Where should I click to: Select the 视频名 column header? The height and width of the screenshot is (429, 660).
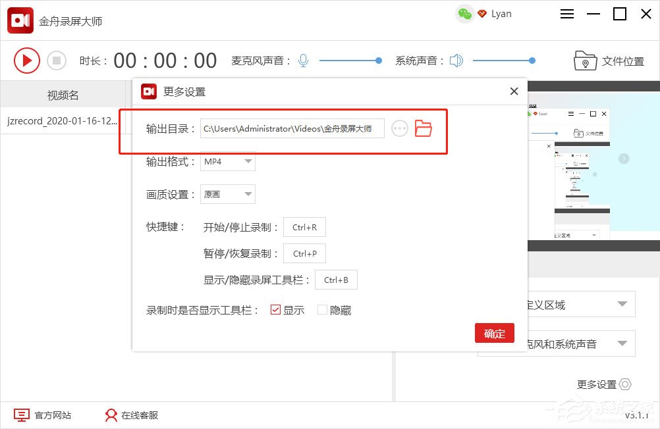pyautogui.click(x=63, y=95)
